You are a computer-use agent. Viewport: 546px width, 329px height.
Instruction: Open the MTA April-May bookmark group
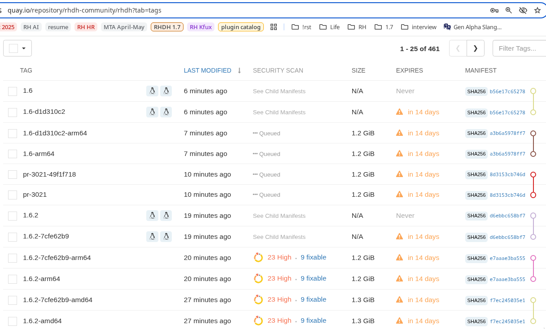point(124,27)
